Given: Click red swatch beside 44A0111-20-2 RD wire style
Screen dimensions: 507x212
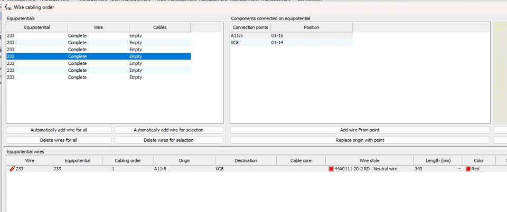Looking at the screenshot, I should click(331, 169).
